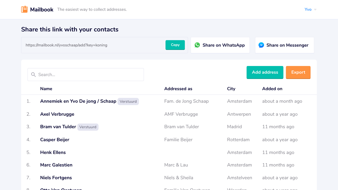Copy the share link with the Copy button
Viewport: 338px width, 190px height.
coord(175,45)
